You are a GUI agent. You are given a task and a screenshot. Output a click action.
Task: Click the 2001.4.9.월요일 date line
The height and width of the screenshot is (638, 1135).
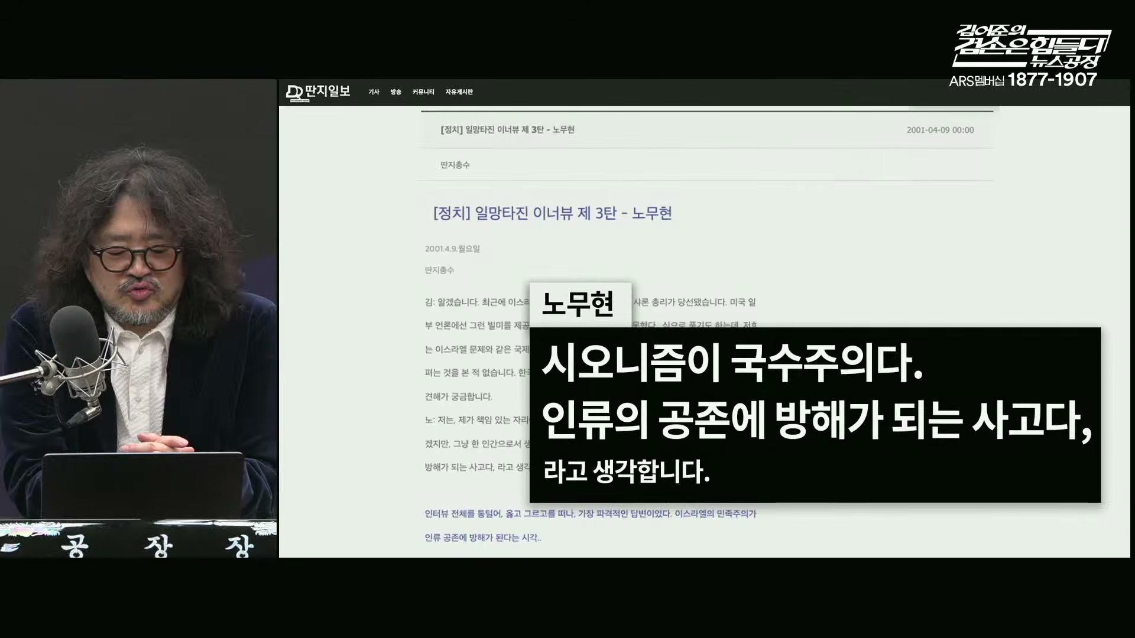click(452, 249)
